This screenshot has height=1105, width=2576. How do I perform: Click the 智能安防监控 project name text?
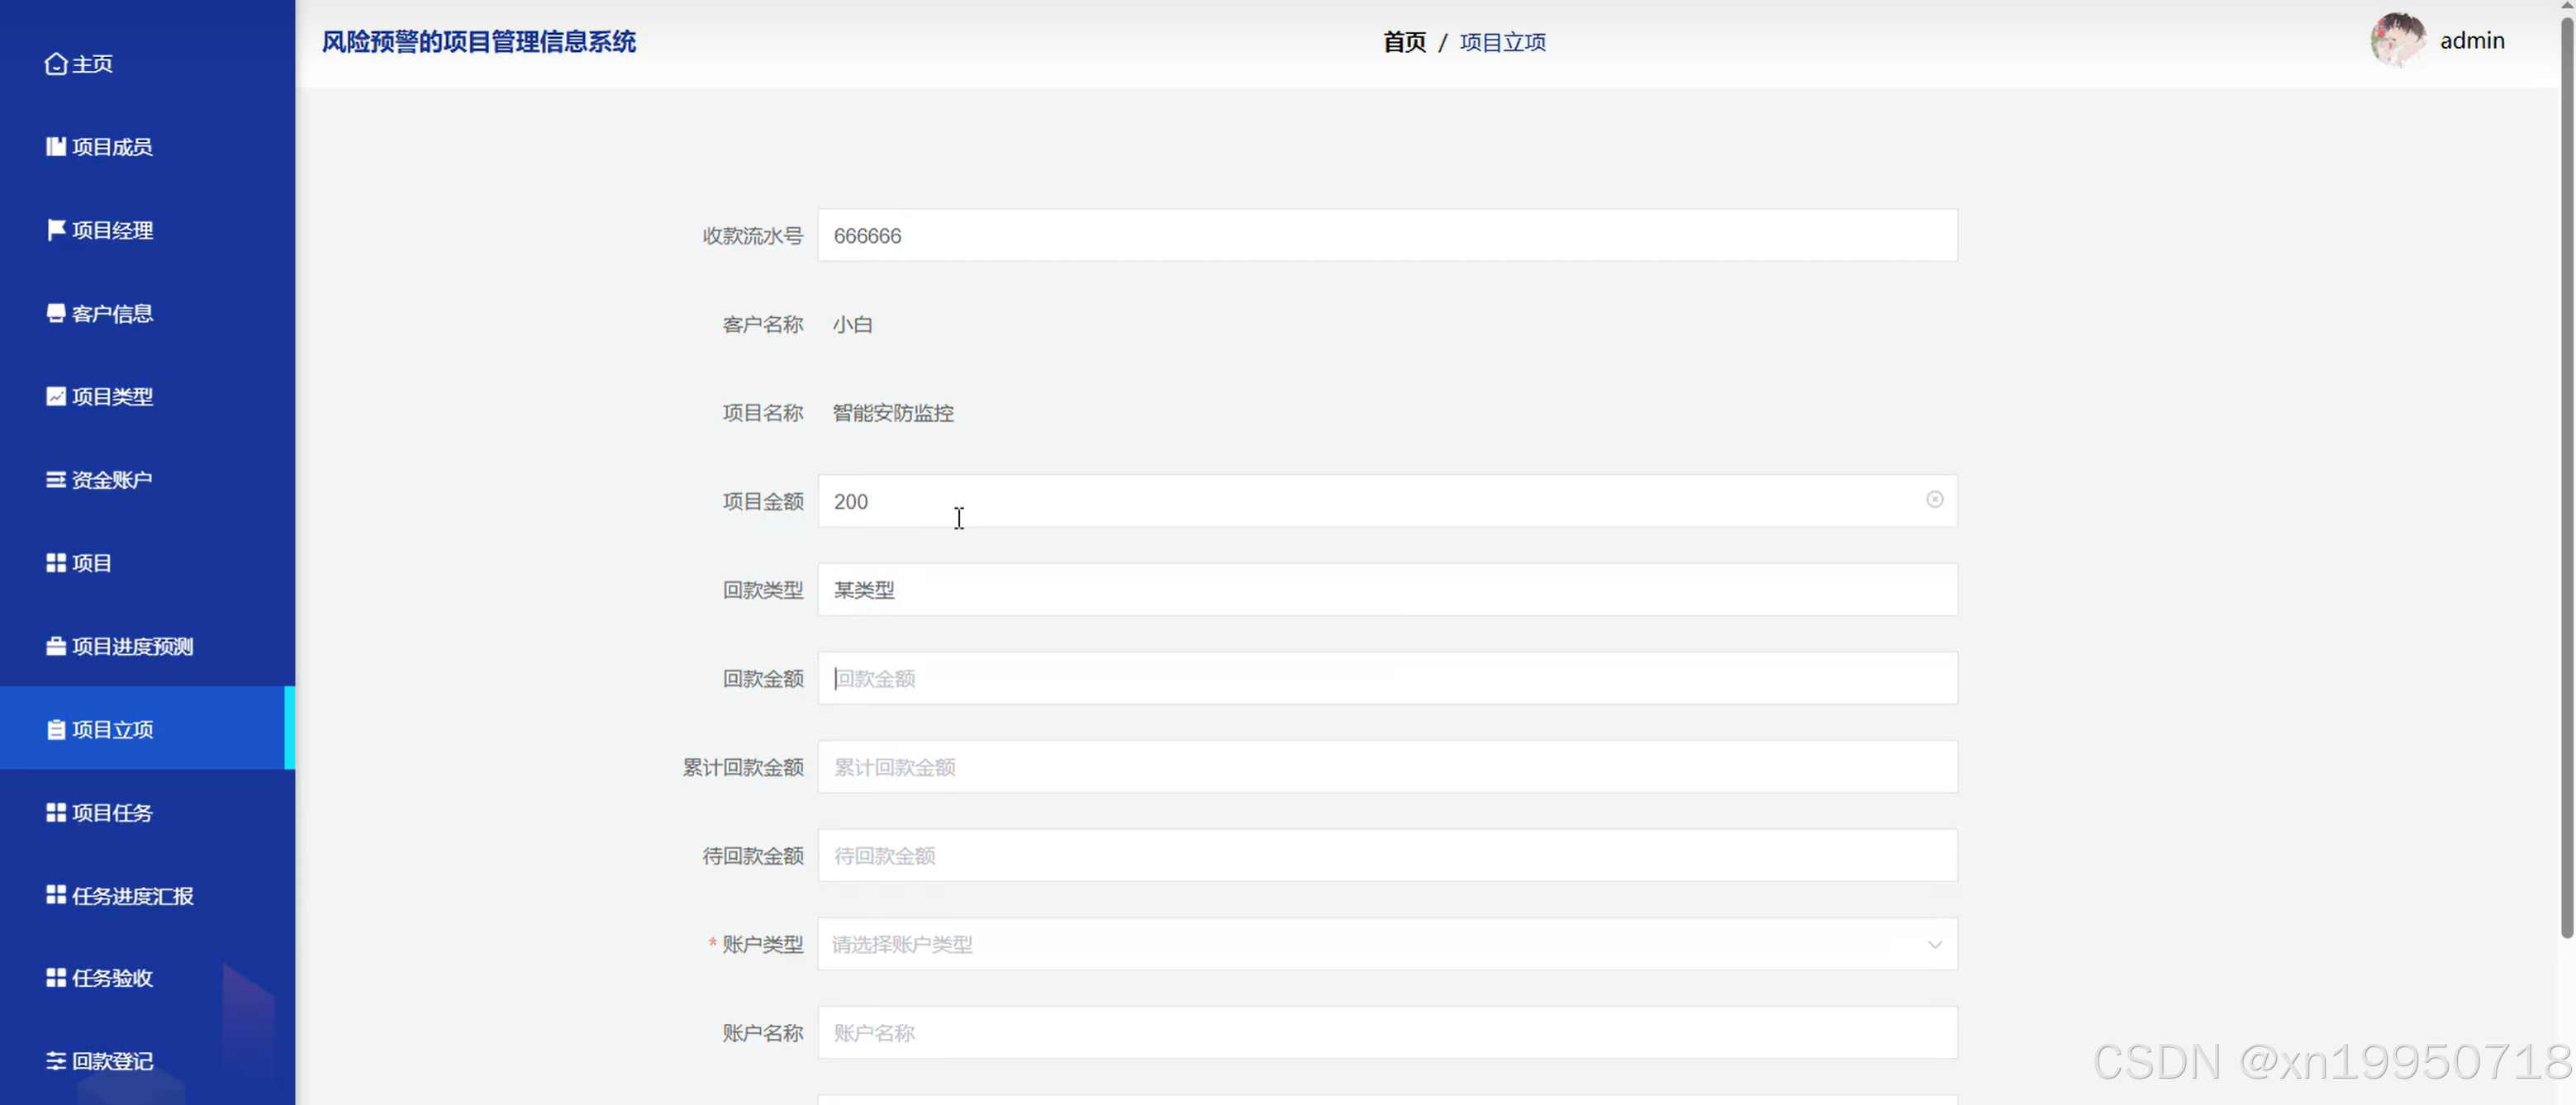point(893,413)
